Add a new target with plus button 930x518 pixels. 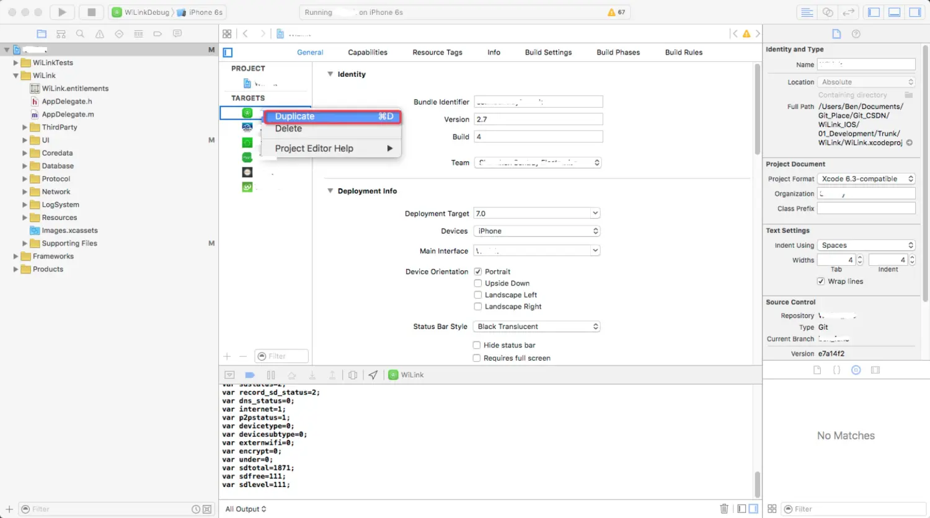click(227, 356)
